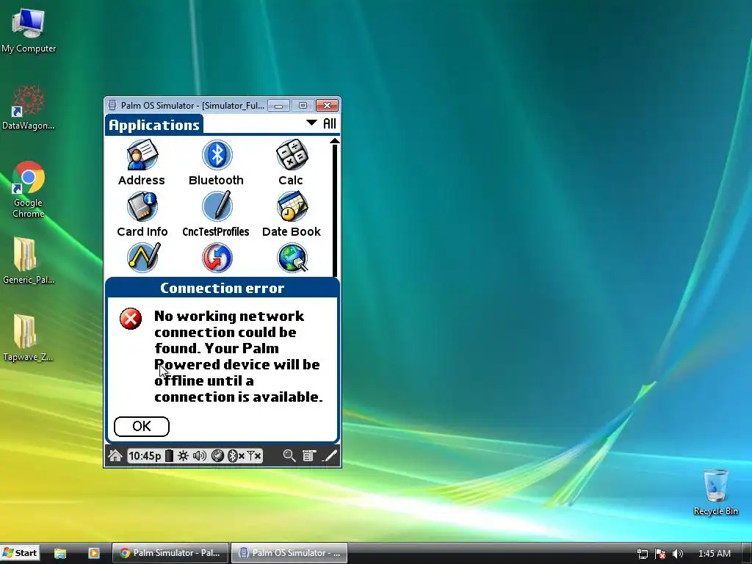
Task: Click the red error icon in dialog
Action: (131, 319)
